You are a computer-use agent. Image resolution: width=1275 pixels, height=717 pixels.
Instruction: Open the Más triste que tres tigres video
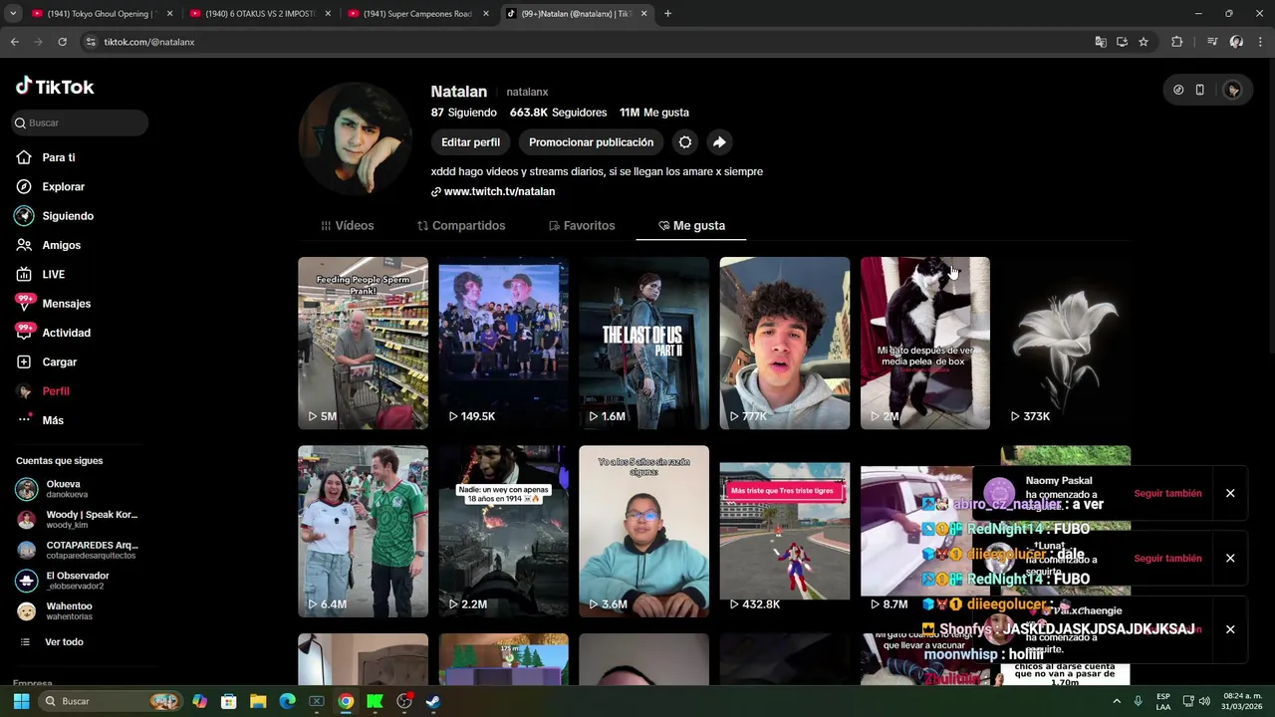click(784, 532)
